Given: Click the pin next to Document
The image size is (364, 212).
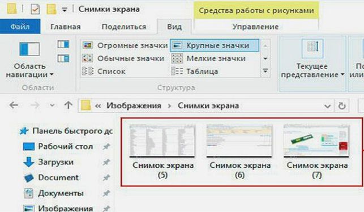Looking at the screenshot, I should (x=106, y=177).
